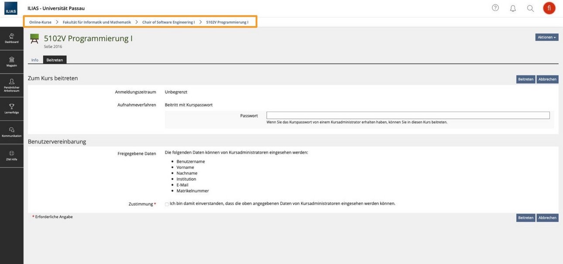Click the ILIAS logo icon
This screenshot has height=264, width=563.
11,8
